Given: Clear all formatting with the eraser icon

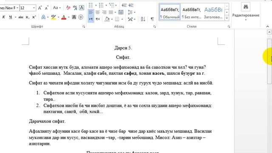Looking at the screenshot, I should [x=68, y=8].
